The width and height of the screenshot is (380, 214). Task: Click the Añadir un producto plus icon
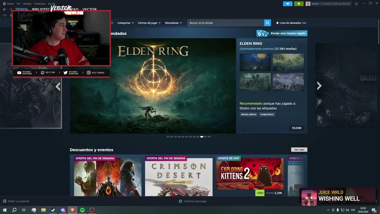(x=5, y=201)
